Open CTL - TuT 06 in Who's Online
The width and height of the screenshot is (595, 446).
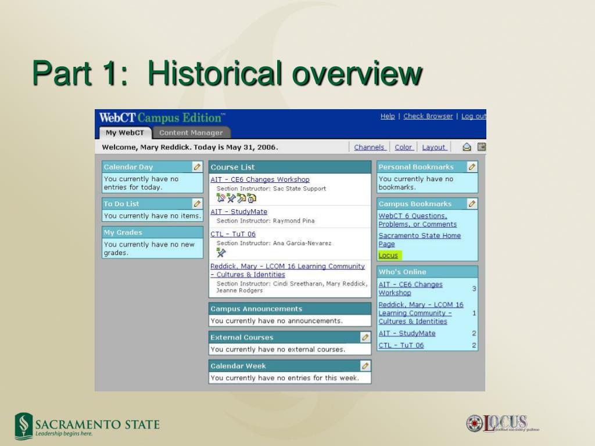point(401,346)
